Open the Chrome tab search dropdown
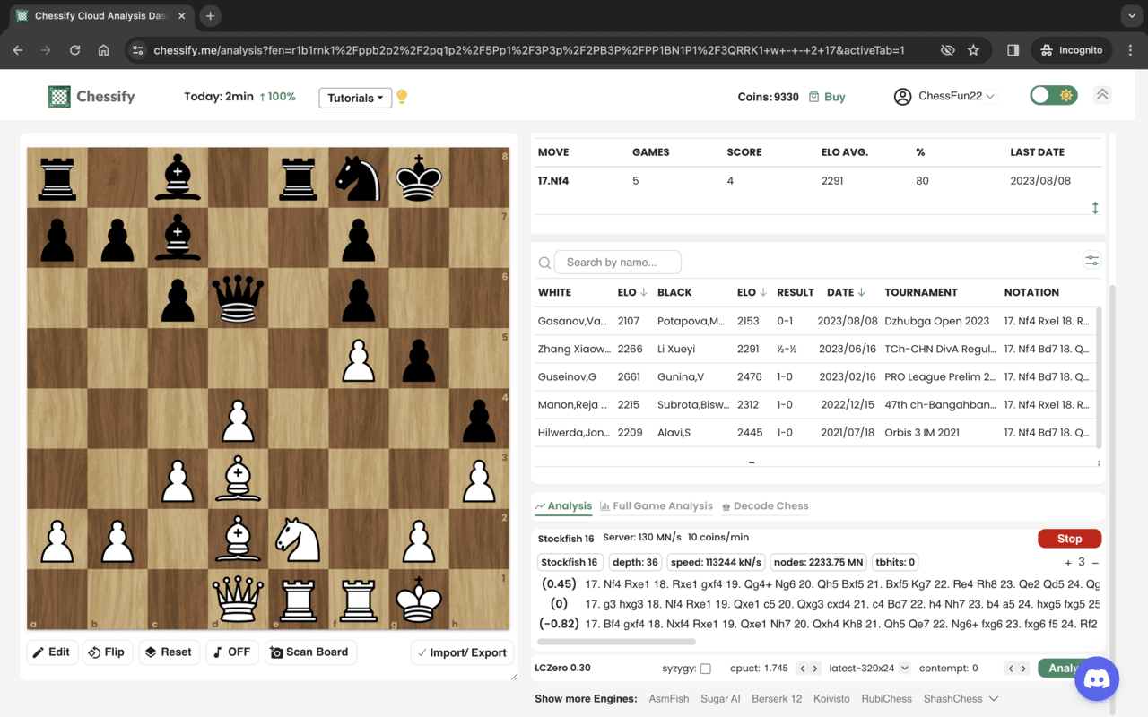 click(x=1130, y=16)
